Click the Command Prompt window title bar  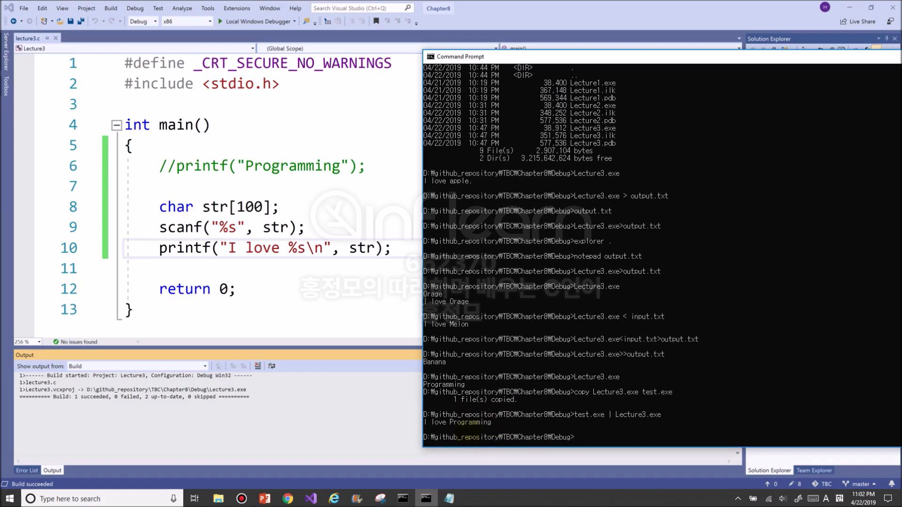pos(662,56)
